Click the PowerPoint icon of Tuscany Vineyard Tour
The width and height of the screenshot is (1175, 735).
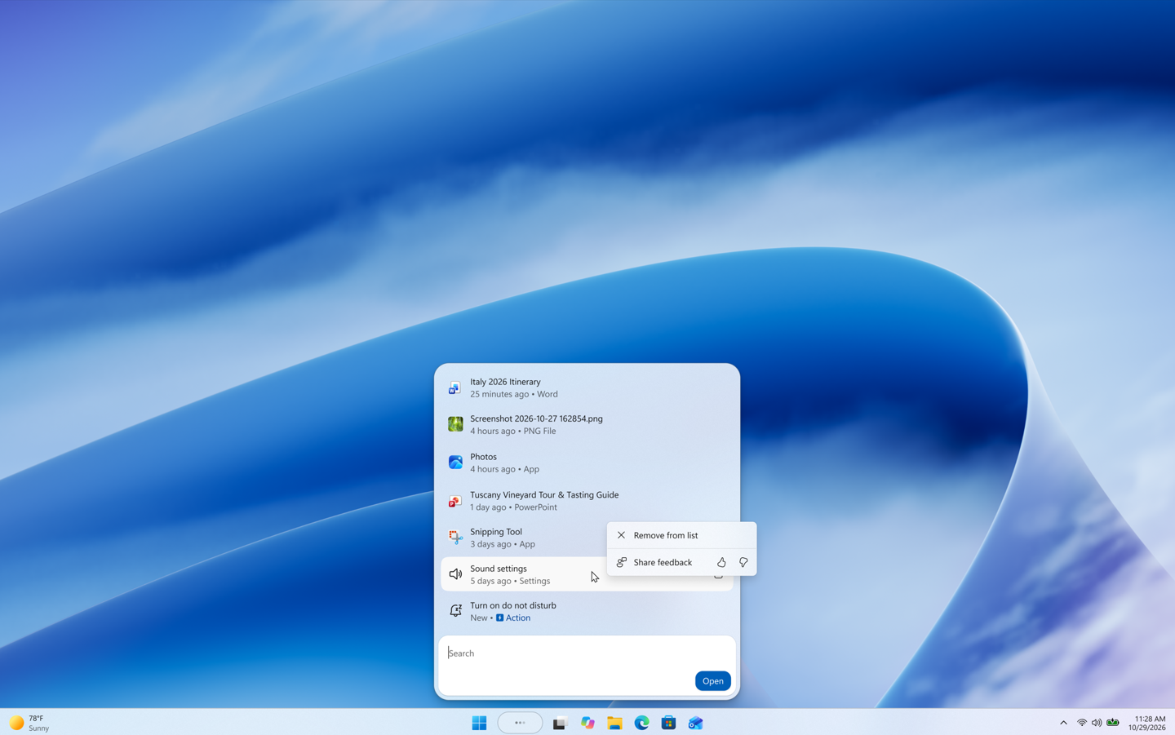pos(455,501)
